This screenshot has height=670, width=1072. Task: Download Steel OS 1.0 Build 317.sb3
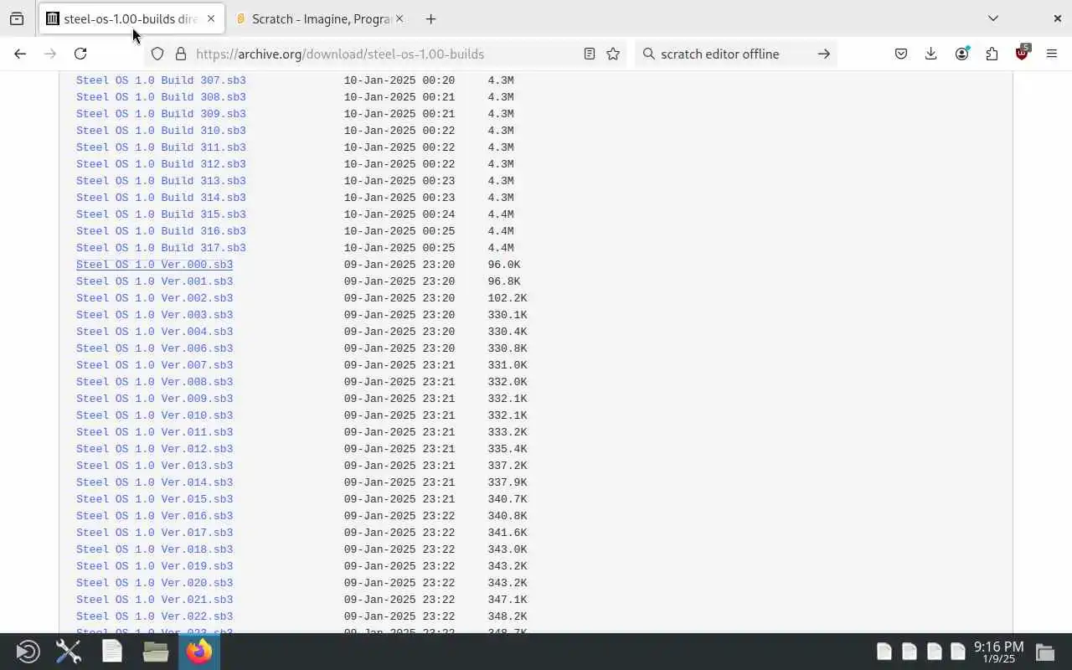pos(161,248)
